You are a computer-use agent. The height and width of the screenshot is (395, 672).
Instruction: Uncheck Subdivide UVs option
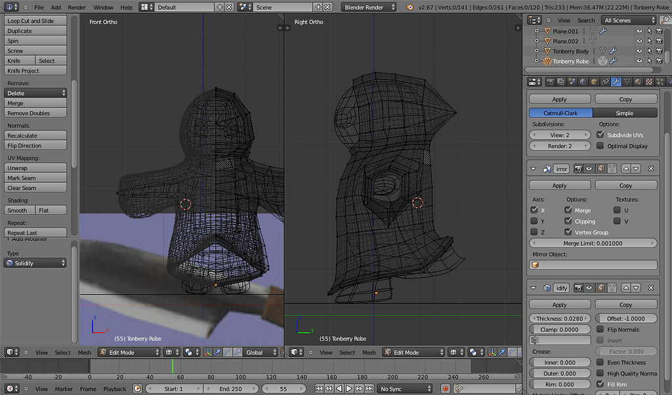[600, 134]
